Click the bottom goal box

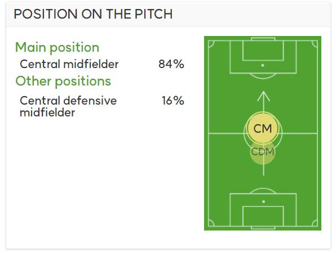click(263, 216)
